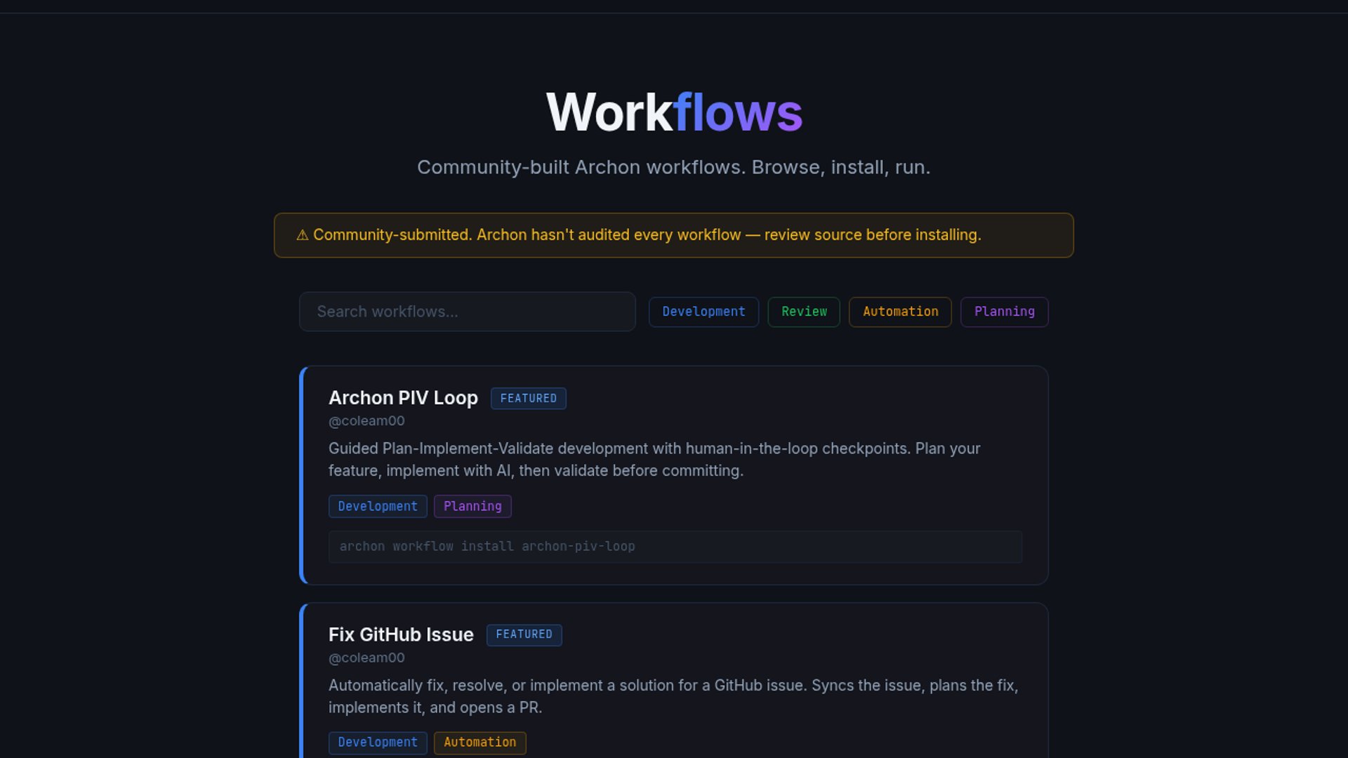
Task: Open the Archon PIV Loop workflow title
Action: (x=403, y=398)
